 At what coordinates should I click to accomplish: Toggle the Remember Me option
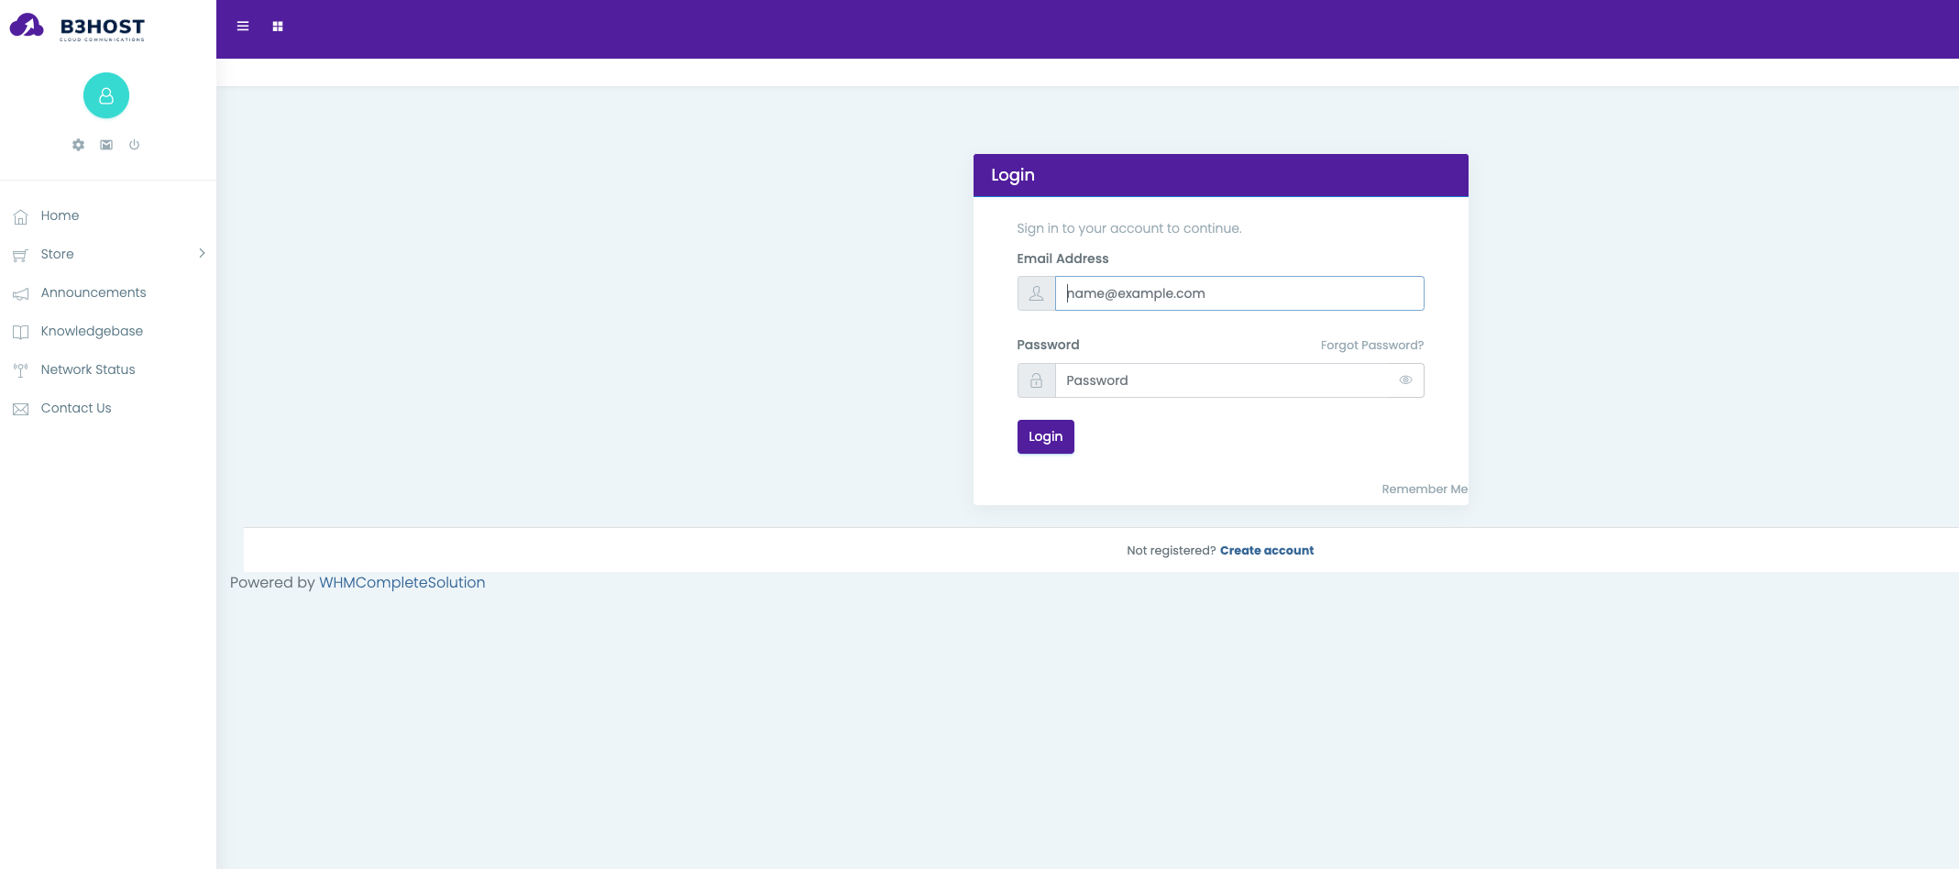point(1424,489)
